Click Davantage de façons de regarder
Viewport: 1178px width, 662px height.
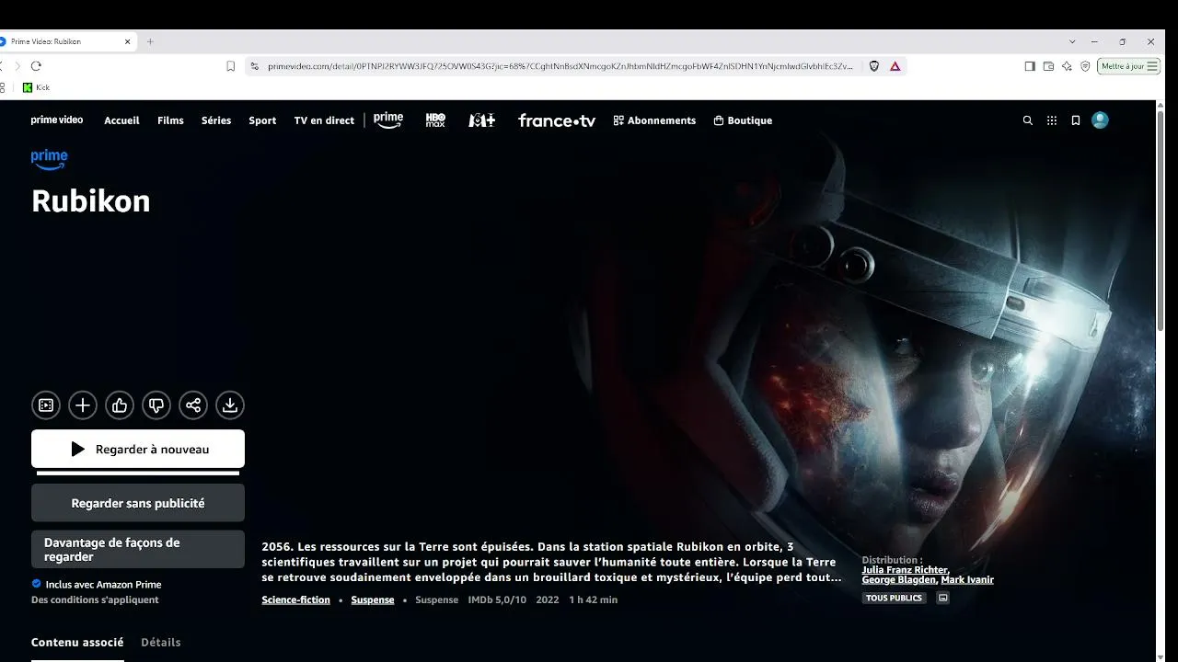(x=138, y=549)
